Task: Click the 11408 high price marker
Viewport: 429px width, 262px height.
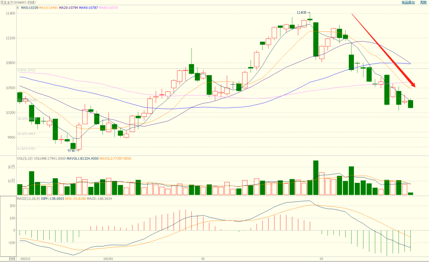Action: [x=301, y=13]
